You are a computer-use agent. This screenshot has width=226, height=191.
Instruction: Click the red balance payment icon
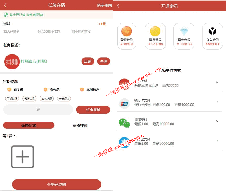pos(124,84)
